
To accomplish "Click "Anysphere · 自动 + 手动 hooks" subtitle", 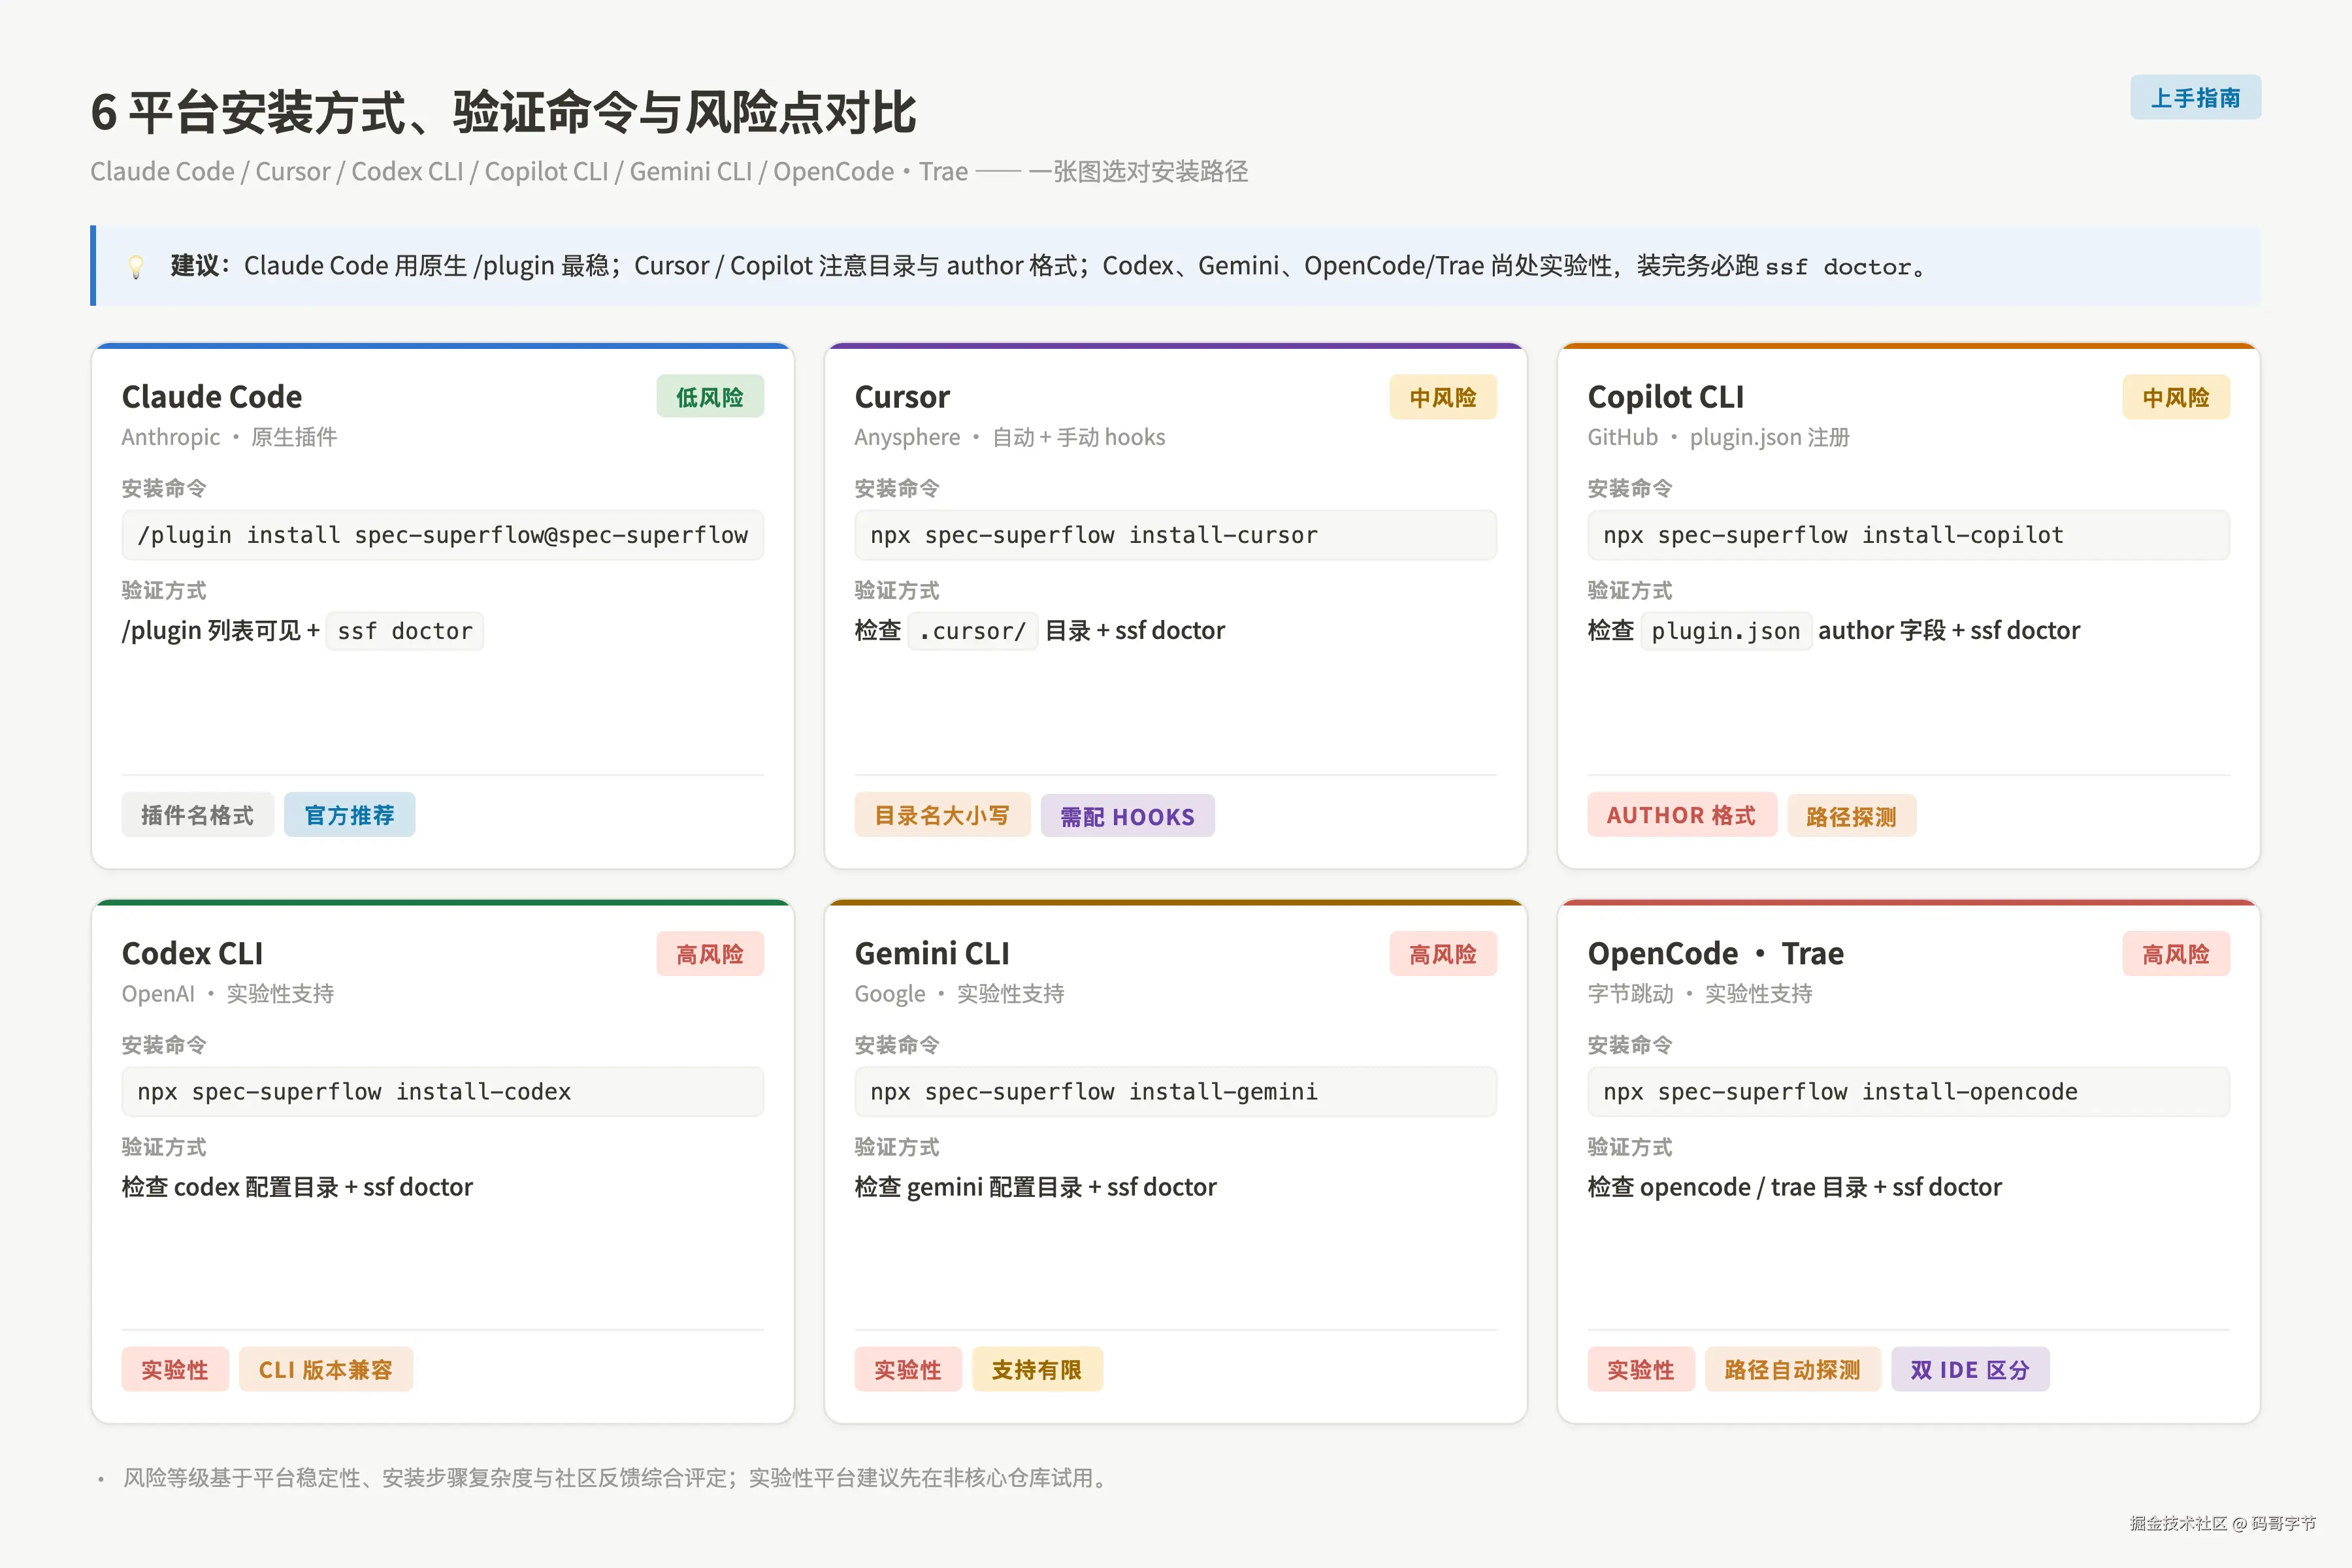I will tap(1010, 437).
